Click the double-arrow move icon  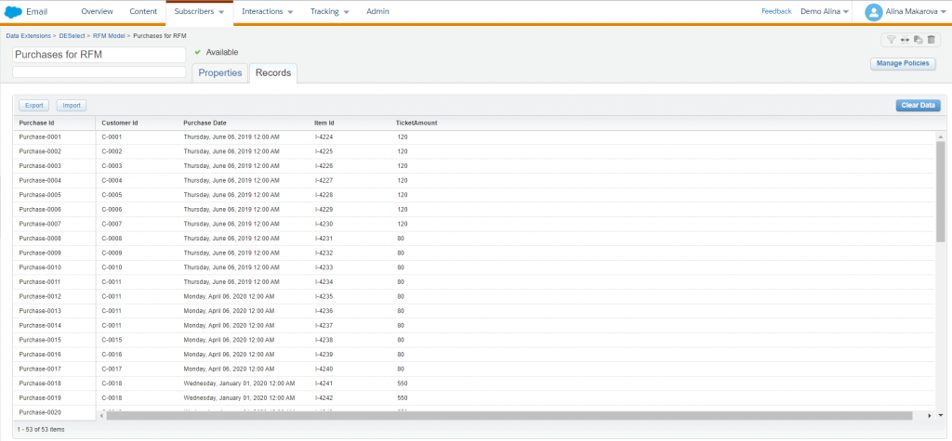[905, 40]
